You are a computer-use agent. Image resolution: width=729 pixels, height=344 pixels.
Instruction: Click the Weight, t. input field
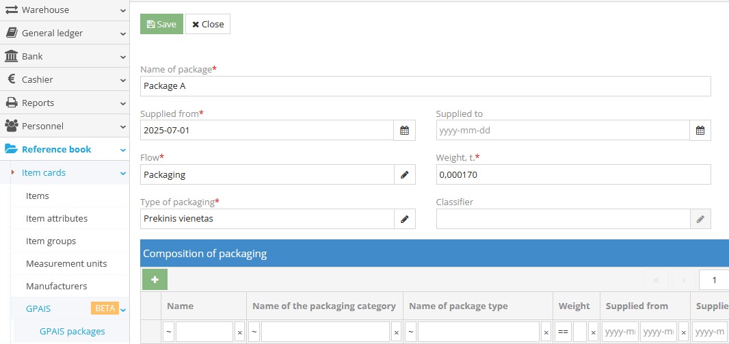573,174
